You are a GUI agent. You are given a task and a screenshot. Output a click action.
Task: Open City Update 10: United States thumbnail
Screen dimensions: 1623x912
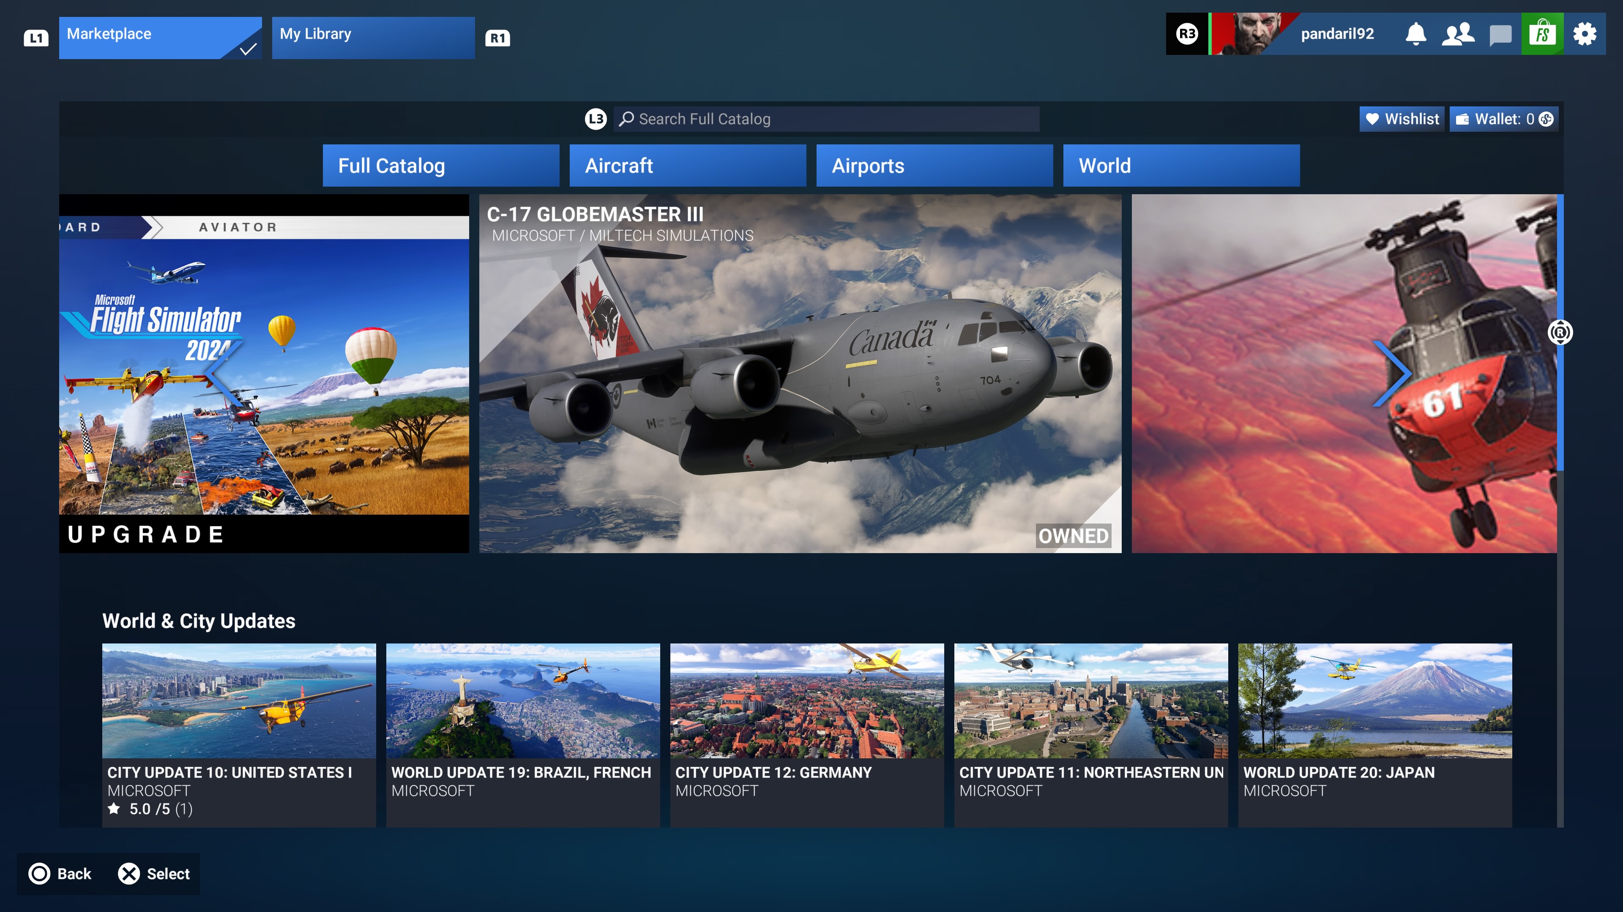pos(239,700)
